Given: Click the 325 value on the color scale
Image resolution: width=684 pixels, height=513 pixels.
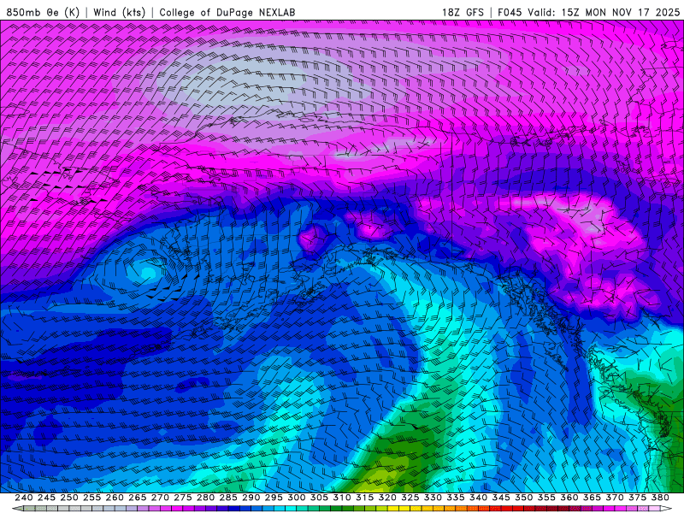Looking at the screenshot, I should [x=410, y=498].
